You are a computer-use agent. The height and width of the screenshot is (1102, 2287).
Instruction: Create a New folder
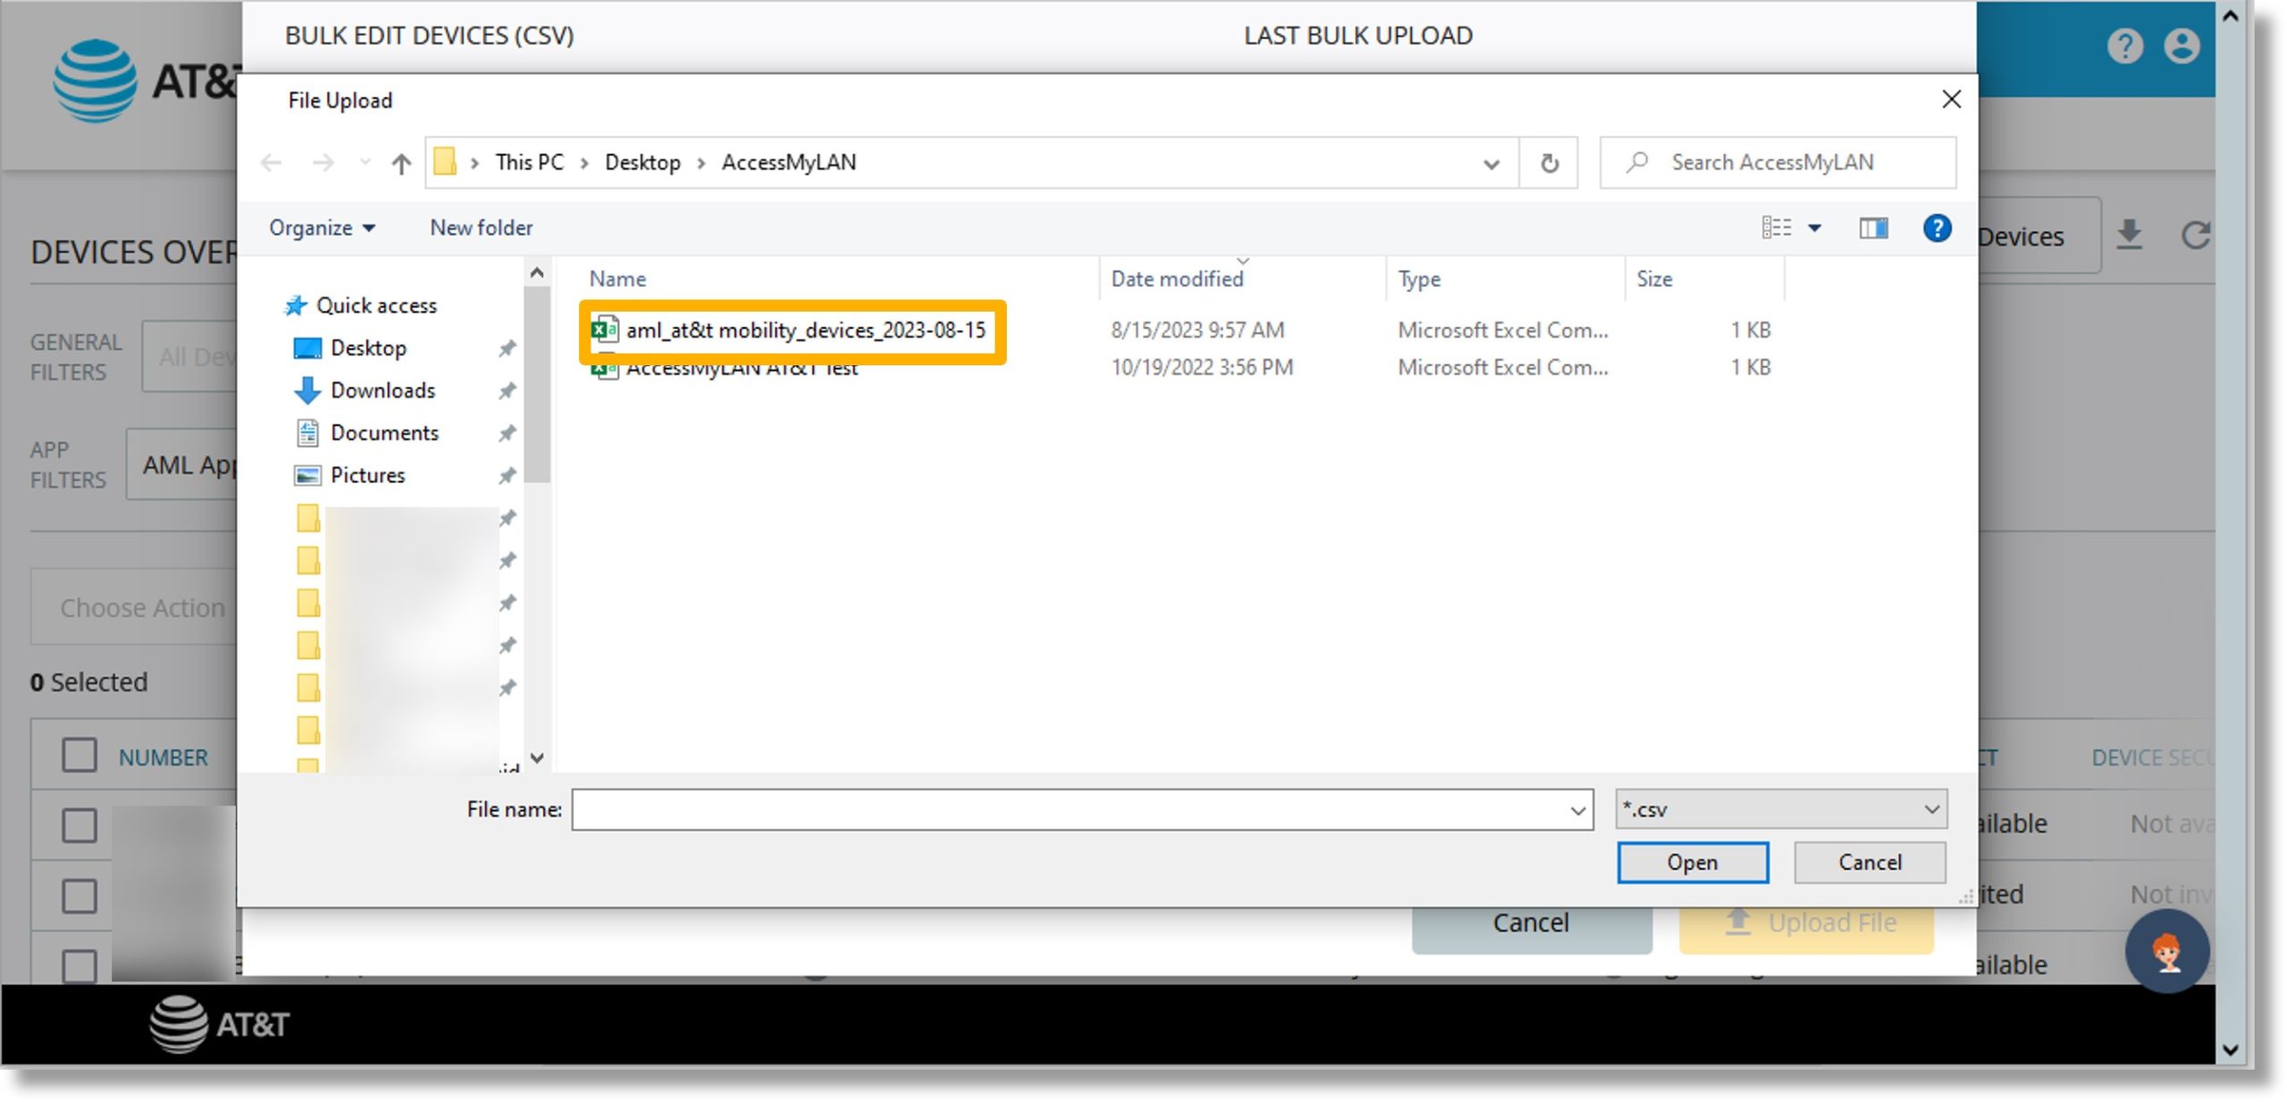481,228
